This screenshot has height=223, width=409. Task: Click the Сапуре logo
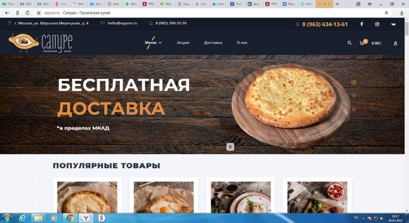click(40, 43)
